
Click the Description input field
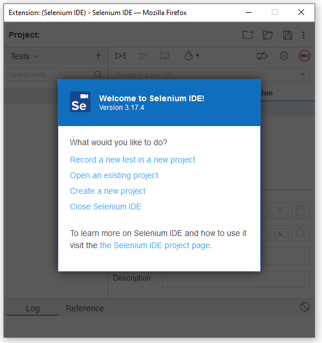click(x=236, y=279)
